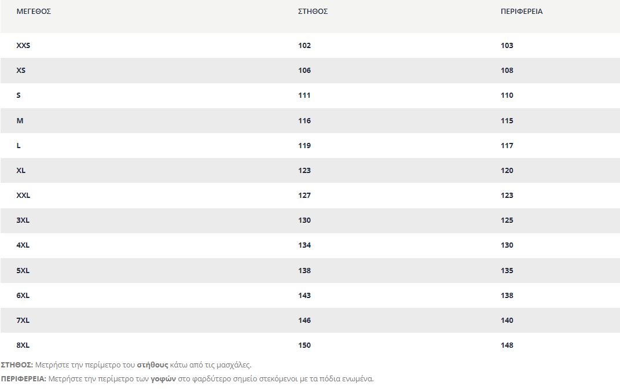Select the 6XL size label
The height and width of the screenshot is (390, 620).
point(23,295)
